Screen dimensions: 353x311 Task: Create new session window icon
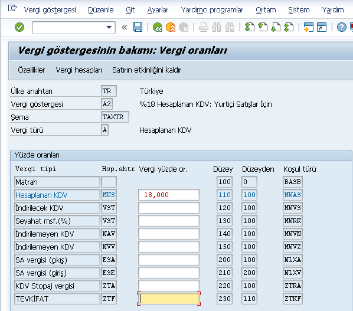click(308, 27)
